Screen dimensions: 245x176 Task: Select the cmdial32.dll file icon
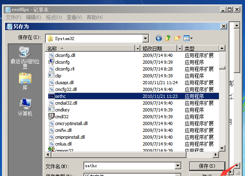51,103
